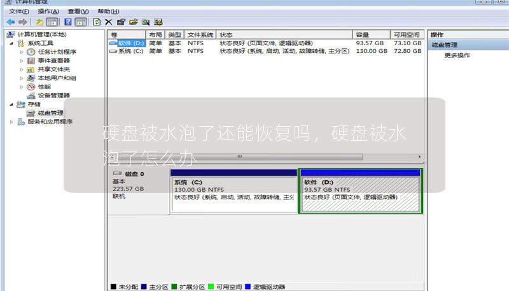This screenshot has width=509, height=291.
Task: Click the 72.80 GB free space cell
Action: click(408, 51)
